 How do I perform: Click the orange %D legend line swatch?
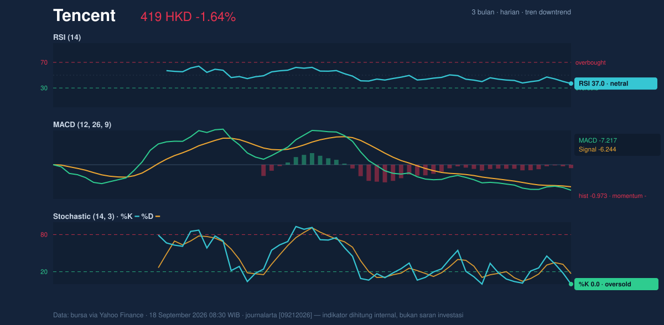(x=158, y=216)
